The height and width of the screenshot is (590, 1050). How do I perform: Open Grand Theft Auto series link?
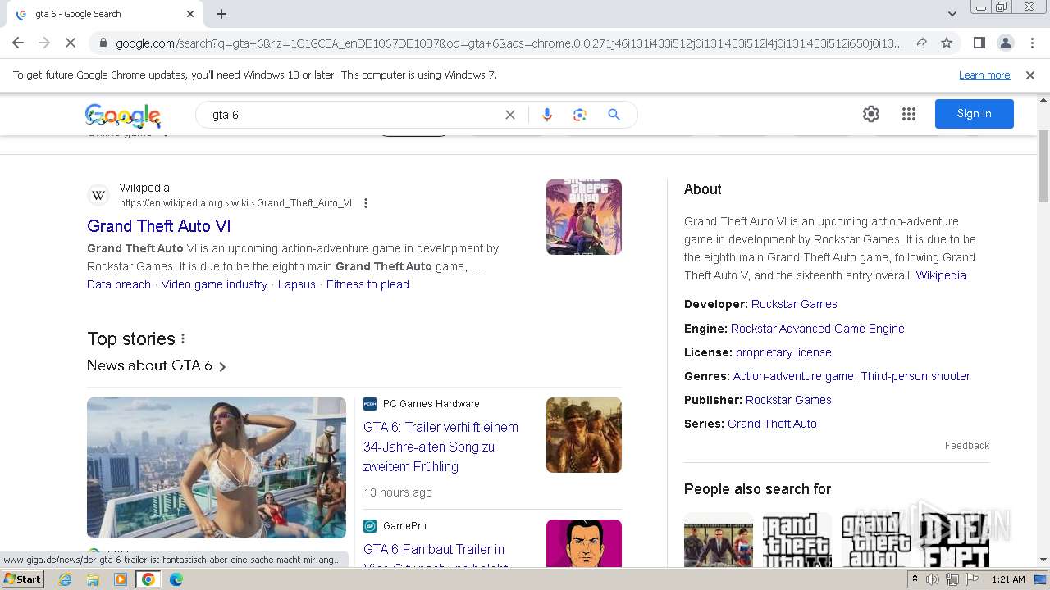point(772,424)
